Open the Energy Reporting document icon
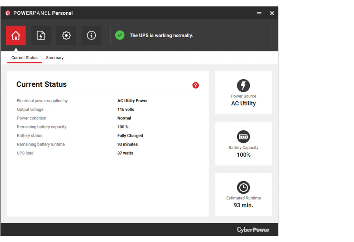 tap(41, 35)
